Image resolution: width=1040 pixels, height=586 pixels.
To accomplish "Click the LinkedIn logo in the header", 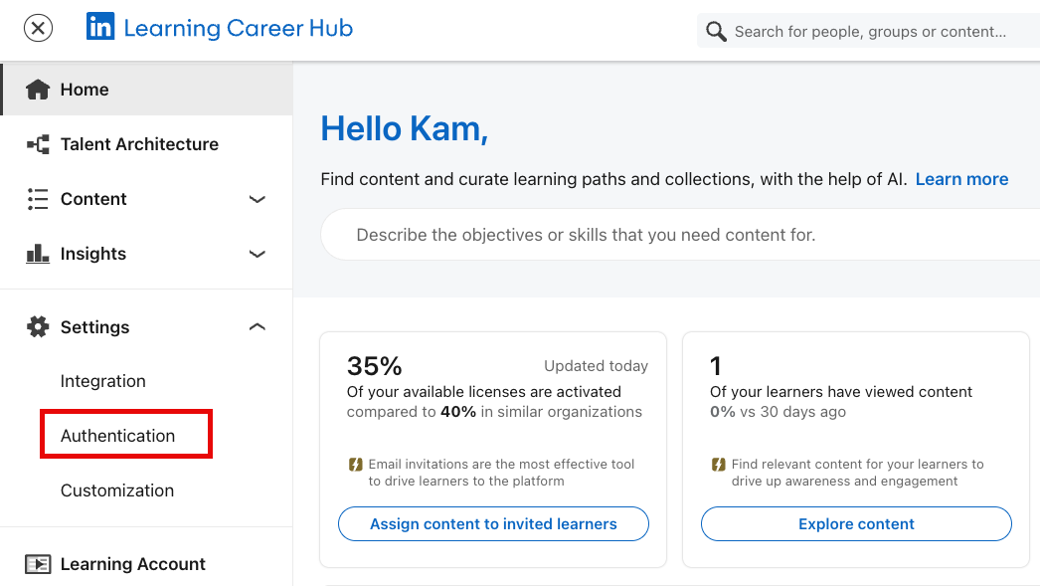I will 100,27.
